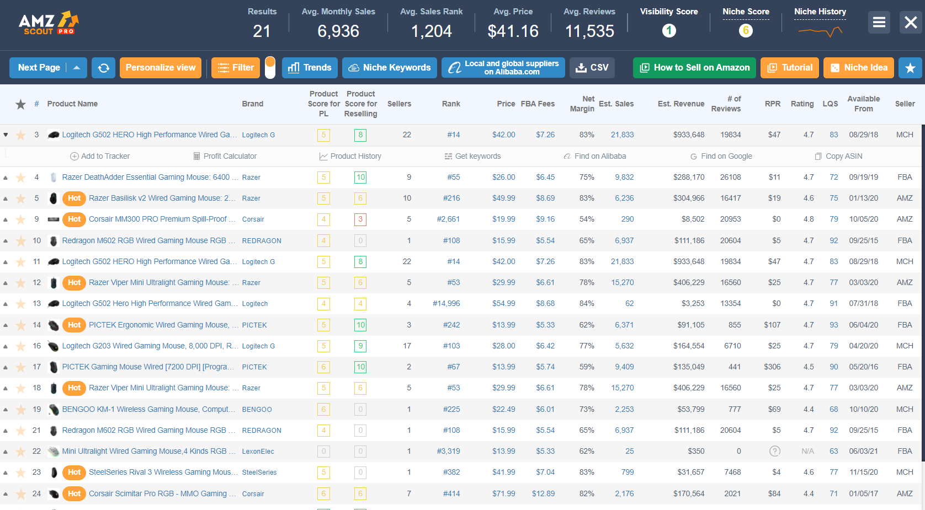Open the hamburger menu icon
The height and width of the screenshot is (510, 925).
pos(879,23)
